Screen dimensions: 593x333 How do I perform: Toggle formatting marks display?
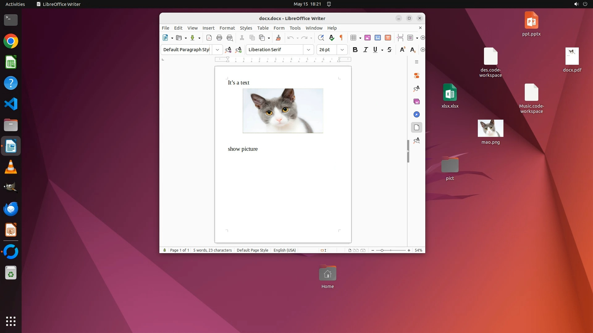(x=341, y=38)
